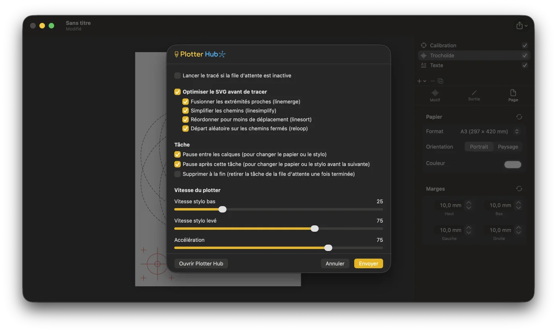Open the share menu chevron
Image resolution: width=557 pixels, height=332 pixels.
[526, 26]
